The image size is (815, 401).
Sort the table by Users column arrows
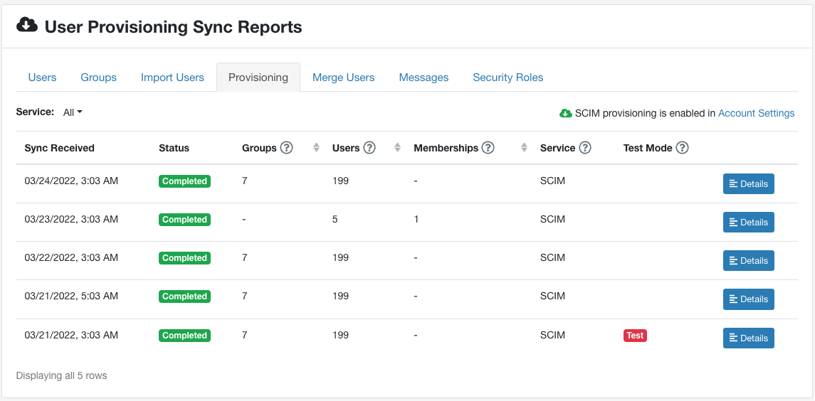(x=398, y=148)
